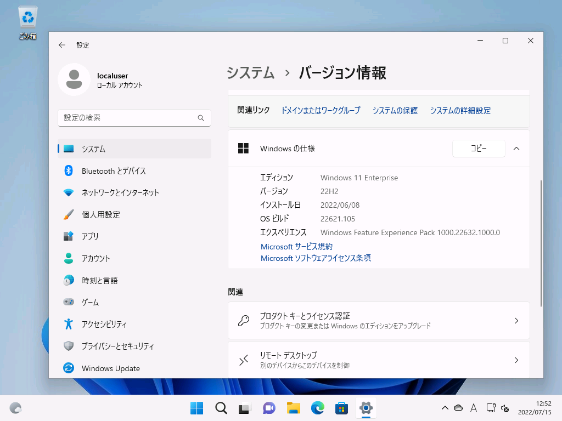The image size is (562, 421).
Task: Open リモート デスクトップ settings chevron
Action: pos(516,360)
